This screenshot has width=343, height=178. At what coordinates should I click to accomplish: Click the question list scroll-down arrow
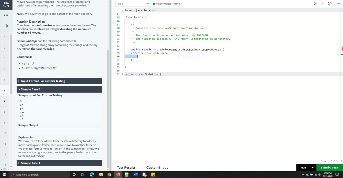[x=11, y=166]
